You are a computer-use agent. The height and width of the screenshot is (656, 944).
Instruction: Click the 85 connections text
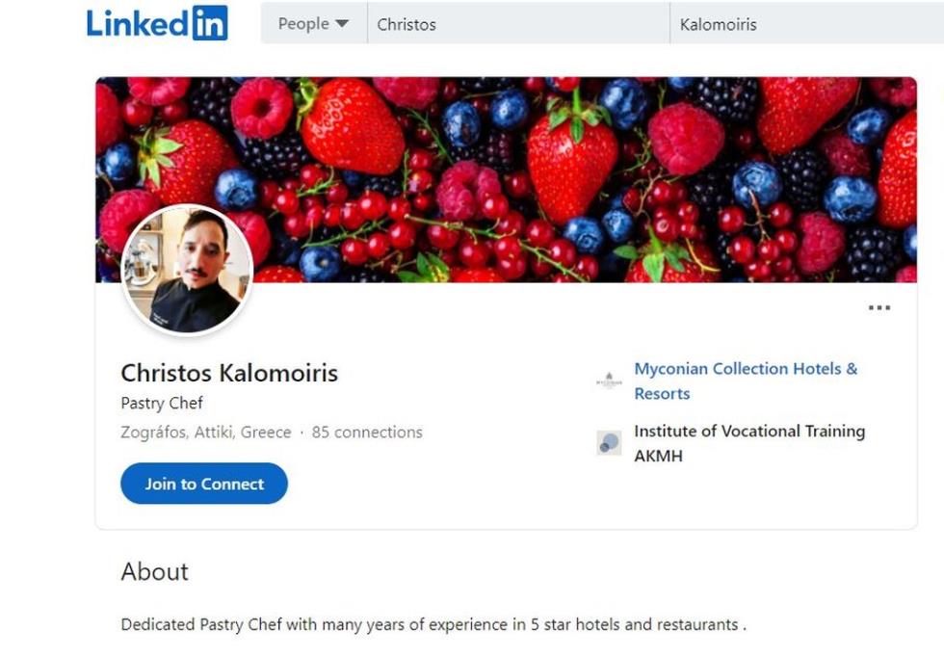367,433
